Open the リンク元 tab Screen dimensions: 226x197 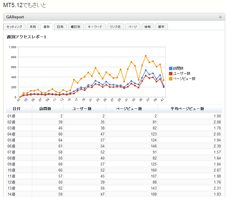pyautogui.click(x=115, y=27)
